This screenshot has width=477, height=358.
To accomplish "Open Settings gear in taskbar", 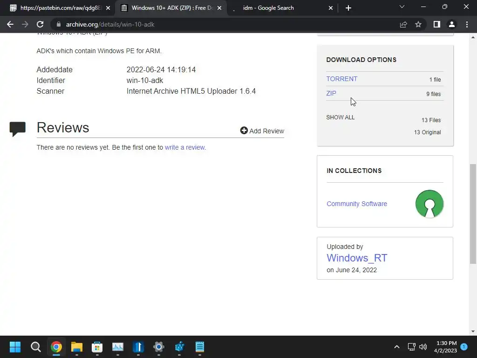I will coord(158,347).
